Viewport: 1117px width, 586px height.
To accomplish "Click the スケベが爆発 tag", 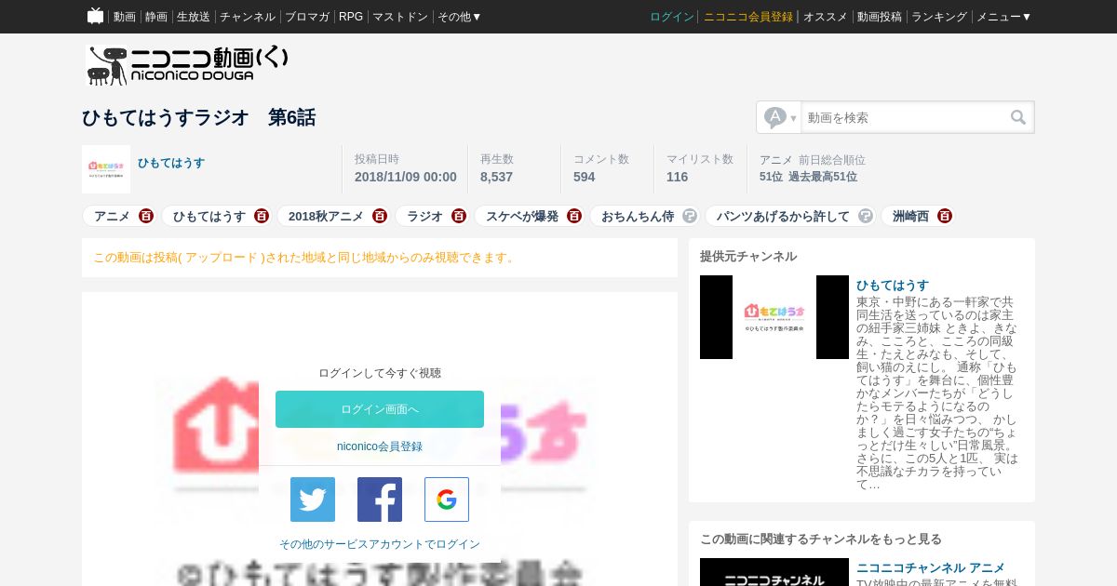I will pos(522,216).
